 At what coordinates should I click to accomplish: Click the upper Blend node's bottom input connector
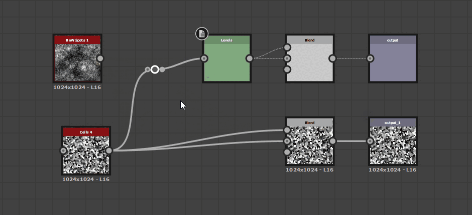click(287, 69)
